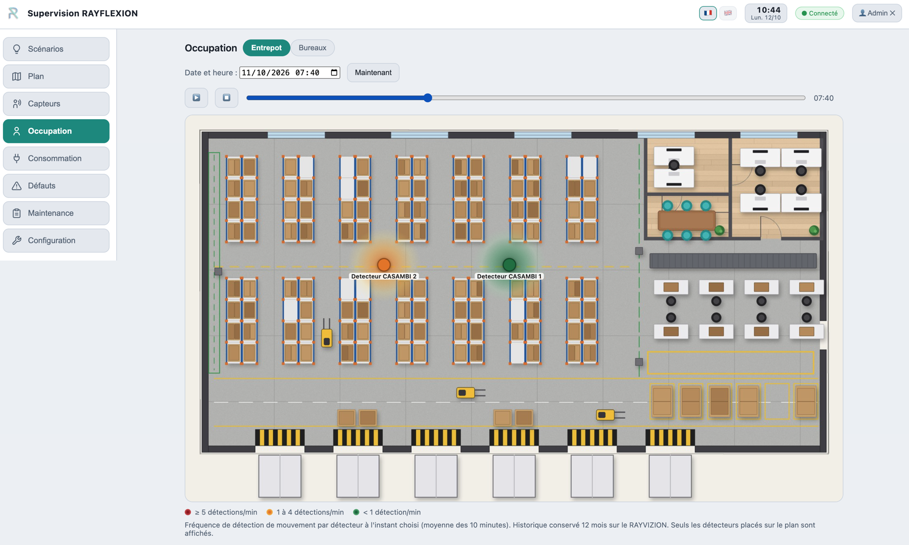
Task: Click the Plan map icon
Action: pos(17,76)
